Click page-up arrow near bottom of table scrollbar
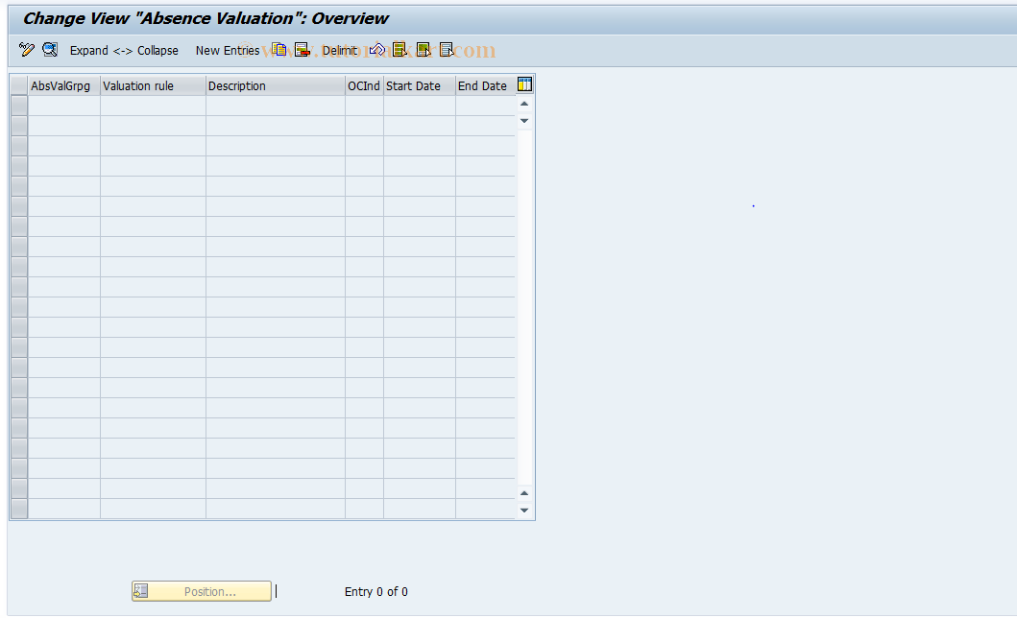Image resolution: width=1017 pixels, height=618 pixels. [524, 493]
